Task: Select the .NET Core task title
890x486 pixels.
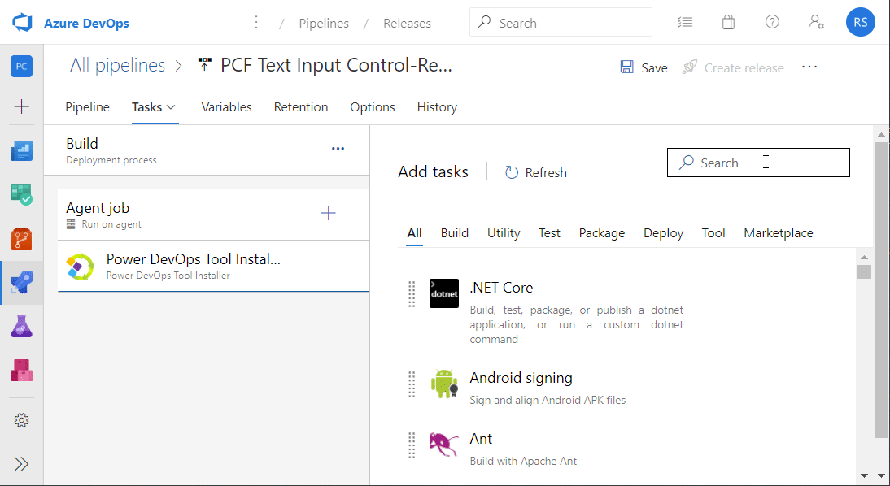Action: click(x=501, y=288)
